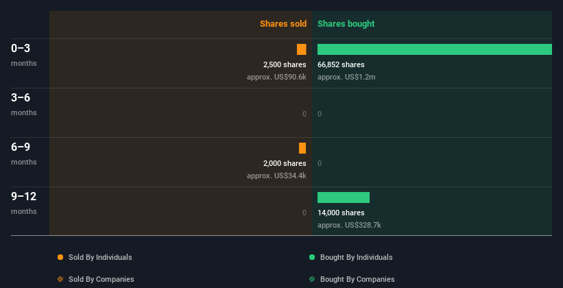Click the green Bought By Individuals legend dot
This screenshot has height=288, width=563.
point(312,257)
